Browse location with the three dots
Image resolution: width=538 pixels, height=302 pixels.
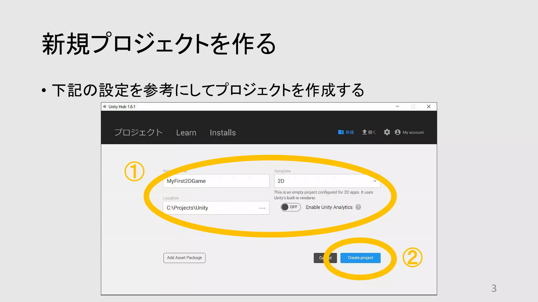pos(262,208)
